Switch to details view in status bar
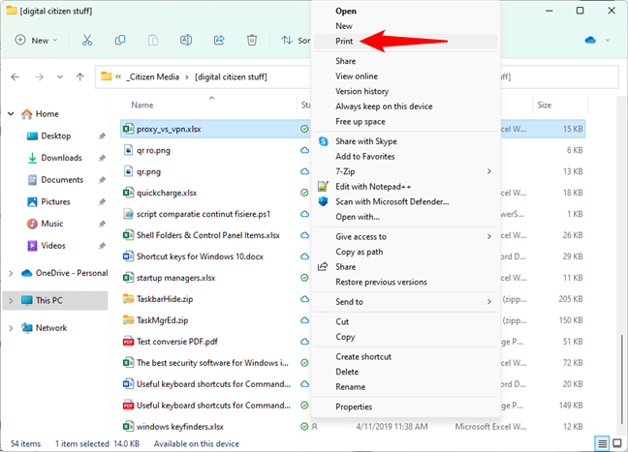This screenshot has width=628, height=452. [602, 443]
